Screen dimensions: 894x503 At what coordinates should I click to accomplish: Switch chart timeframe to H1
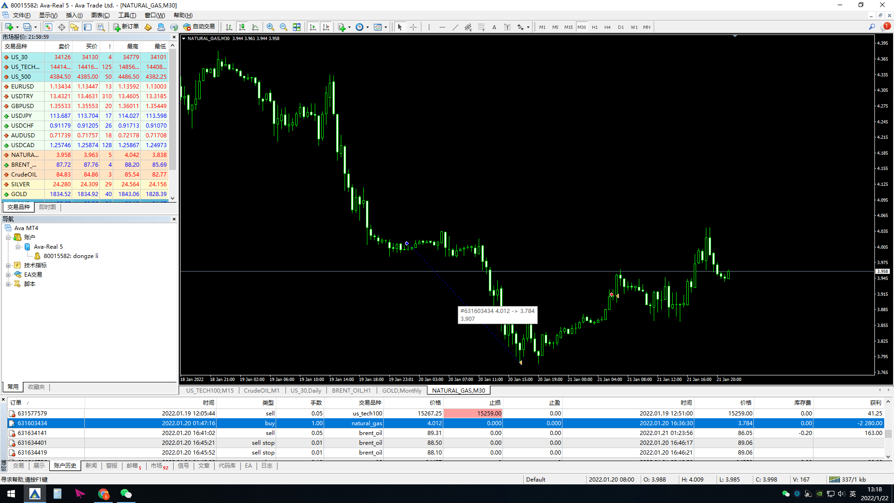(x=595, y=27)
